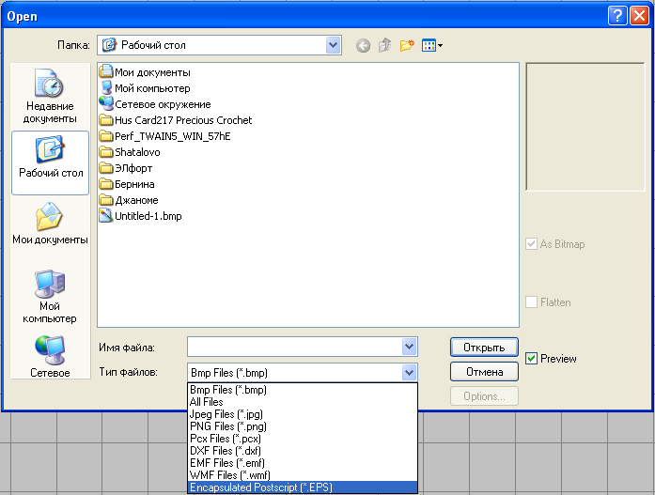This screenshot has height=495, width=655.
Task: Toggle the Flatten checkbox
Action: 532,302
